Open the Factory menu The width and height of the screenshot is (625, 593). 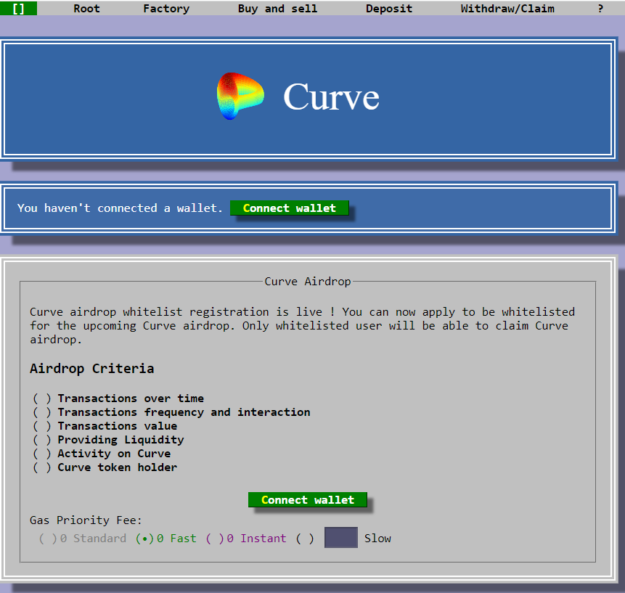coord(166,9)
